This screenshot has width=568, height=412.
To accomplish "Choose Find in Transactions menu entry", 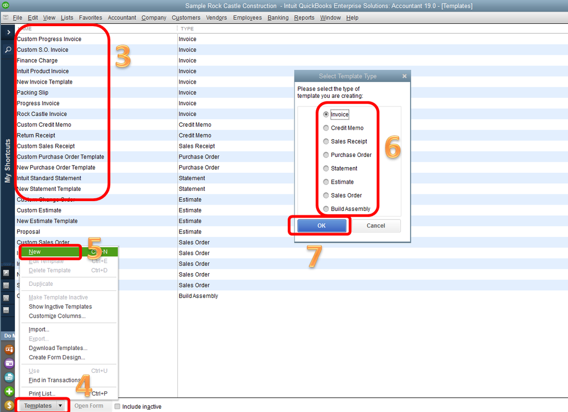I will click(x=68, y=380).
